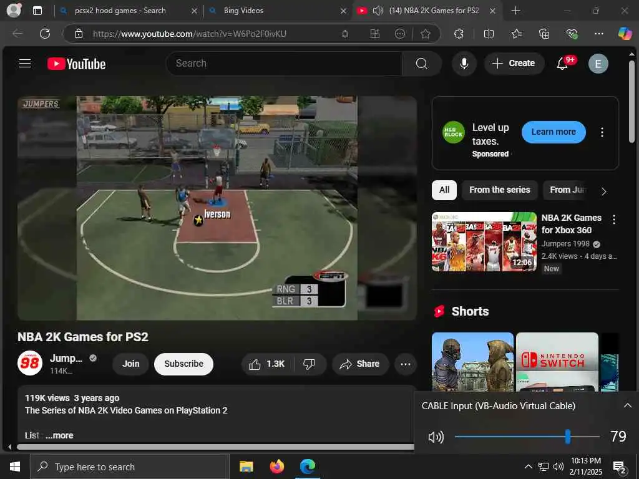Add this page to favorites star
The height and width of the screenshot is (479, 639).
[426, 34]
